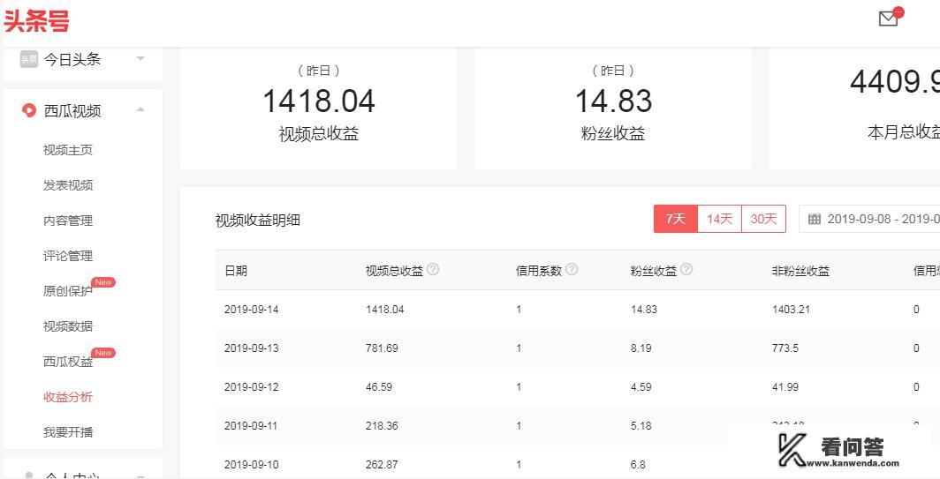
Task: Open 发表视频 in sidebar
Action: (x=68, y=185)
